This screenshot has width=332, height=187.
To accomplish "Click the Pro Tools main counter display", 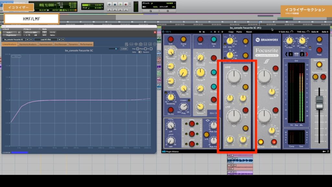I will coord(47,5).
